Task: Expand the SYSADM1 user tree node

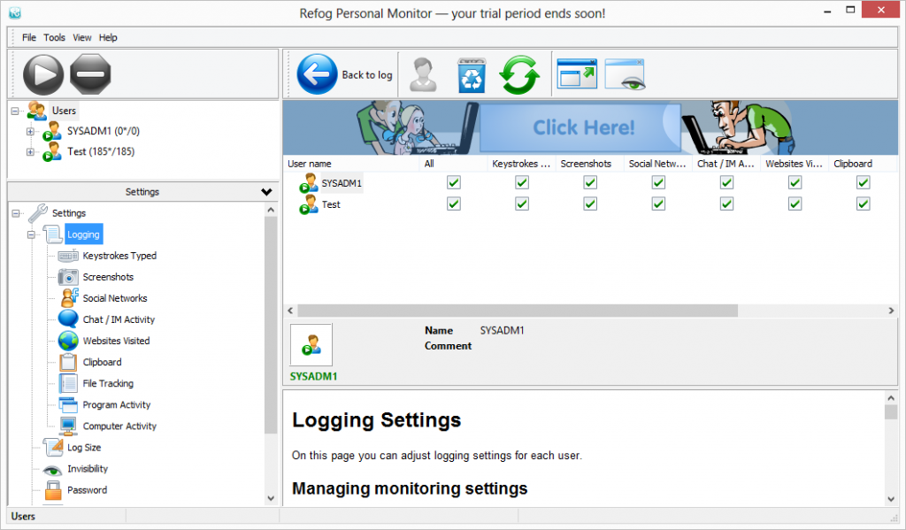Action: click(x=31, y=132)
